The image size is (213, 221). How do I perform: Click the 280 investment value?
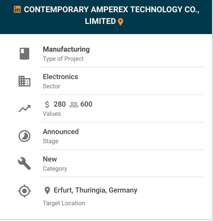tap(60, 104)
